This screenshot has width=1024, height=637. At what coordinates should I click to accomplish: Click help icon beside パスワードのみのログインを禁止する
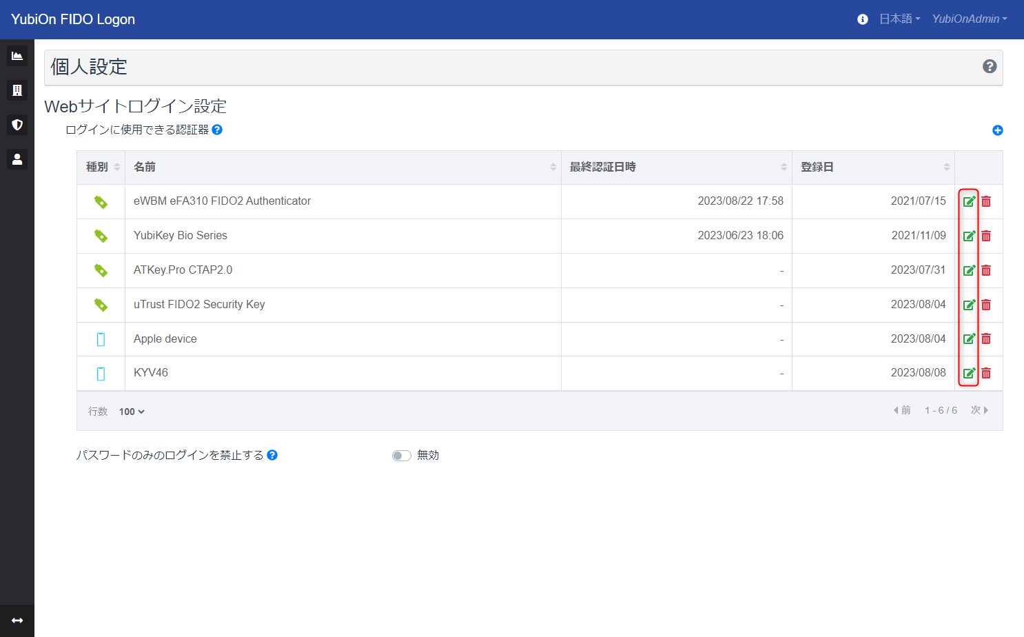pos(272,455)
